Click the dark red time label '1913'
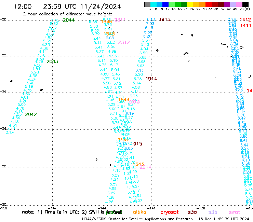The width and height of the screenshot is (253, 222). pos(164,19)
